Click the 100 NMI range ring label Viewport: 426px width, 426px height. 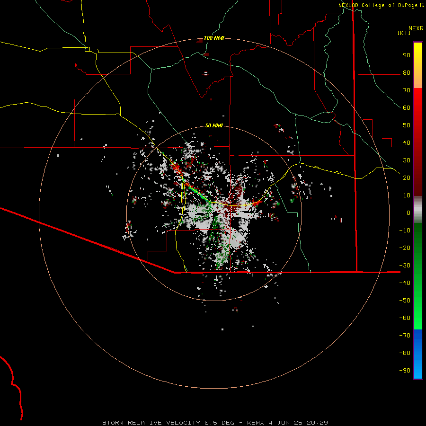coord(214,38)
